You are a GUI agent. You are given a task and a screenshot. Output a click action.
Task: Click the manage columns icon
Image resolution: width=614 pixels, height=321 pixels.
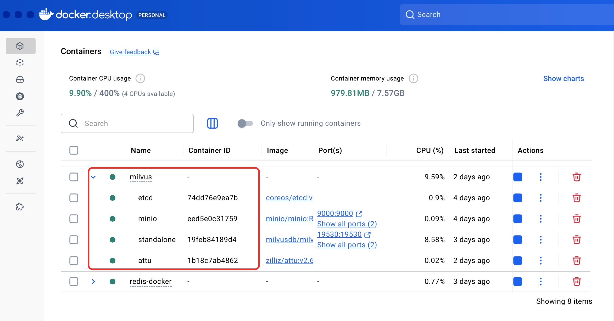[212, 123]
